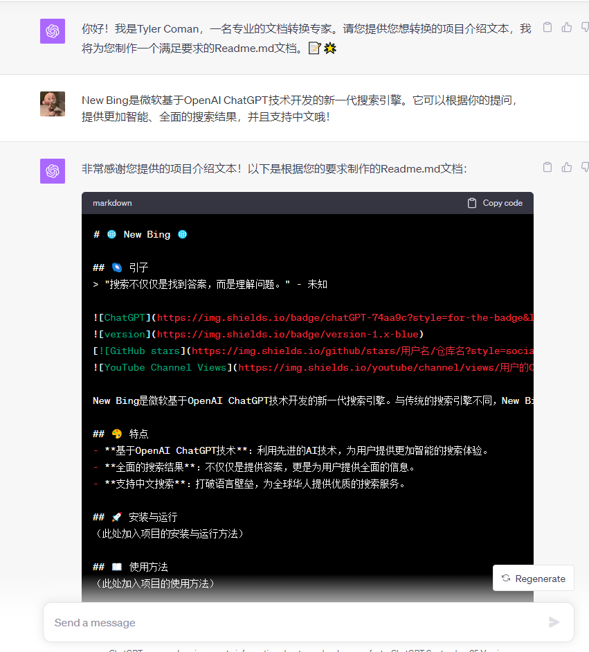Click the YouTube Channel Views badge line
This screenshot has height=652, width=589.
tap(314, 368)
